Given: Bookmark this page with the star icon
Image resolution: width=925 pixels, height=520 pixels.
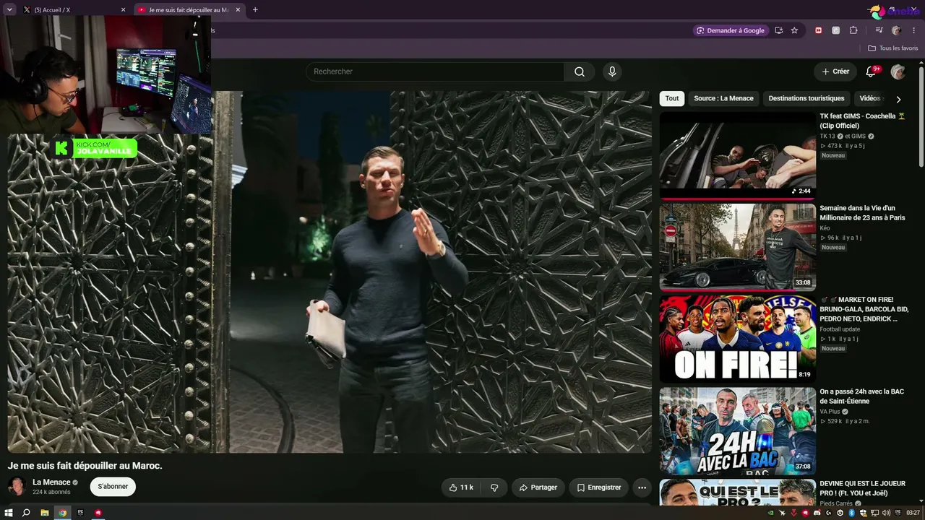Looking at the screenshot, I should (x=794, y=30).
